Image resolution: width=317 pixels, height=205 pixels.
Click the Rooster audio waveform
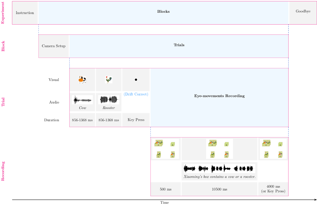(x=109, y=100)
